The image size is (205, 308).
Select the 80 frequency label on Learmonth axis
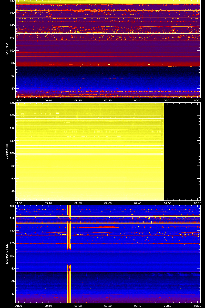[13, 166]
